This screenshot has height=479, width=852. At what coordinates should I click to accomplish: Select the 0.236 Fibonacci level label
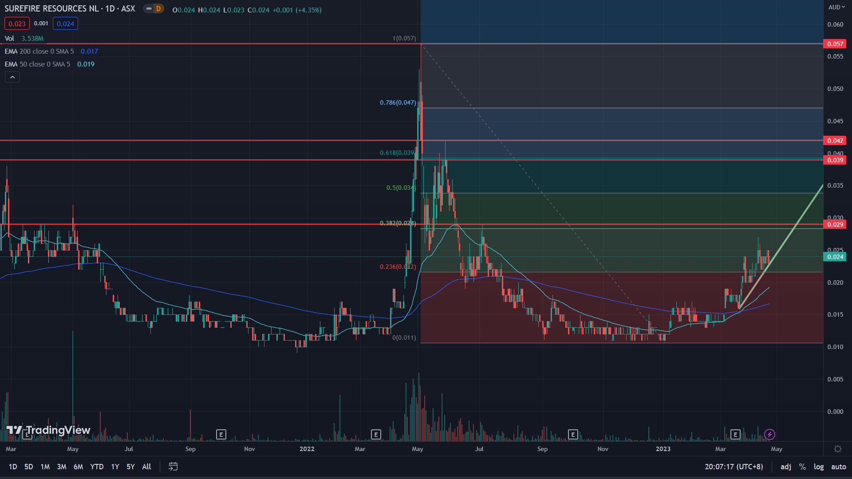(x=398, y=267)
